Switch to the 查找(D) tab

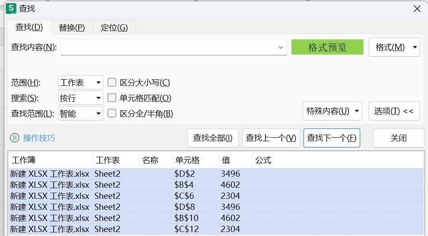coord(29,27)
